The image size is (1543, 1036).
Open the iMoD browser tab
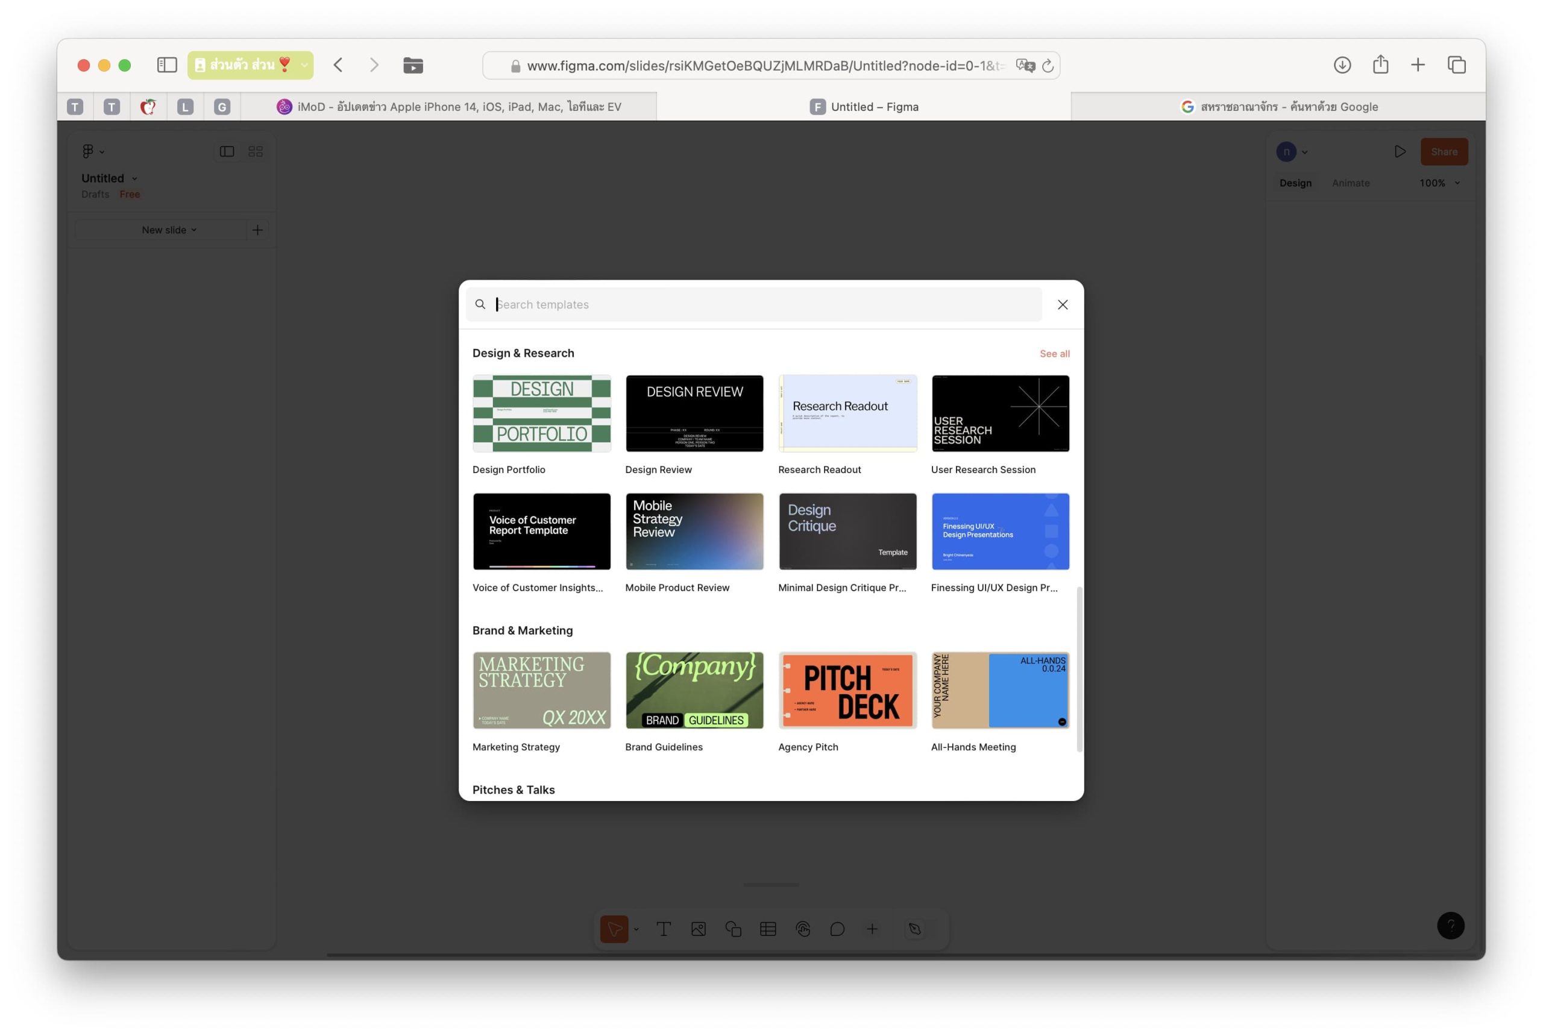[450, 107]
